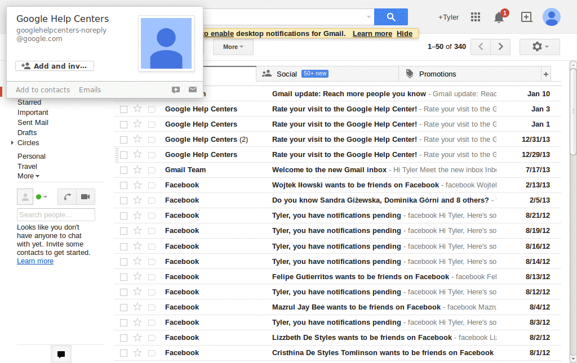This screenshot has height=363, width=577.
Task: Click Add to contacts link
Action: pyautogui.click(x=43, y=89)
